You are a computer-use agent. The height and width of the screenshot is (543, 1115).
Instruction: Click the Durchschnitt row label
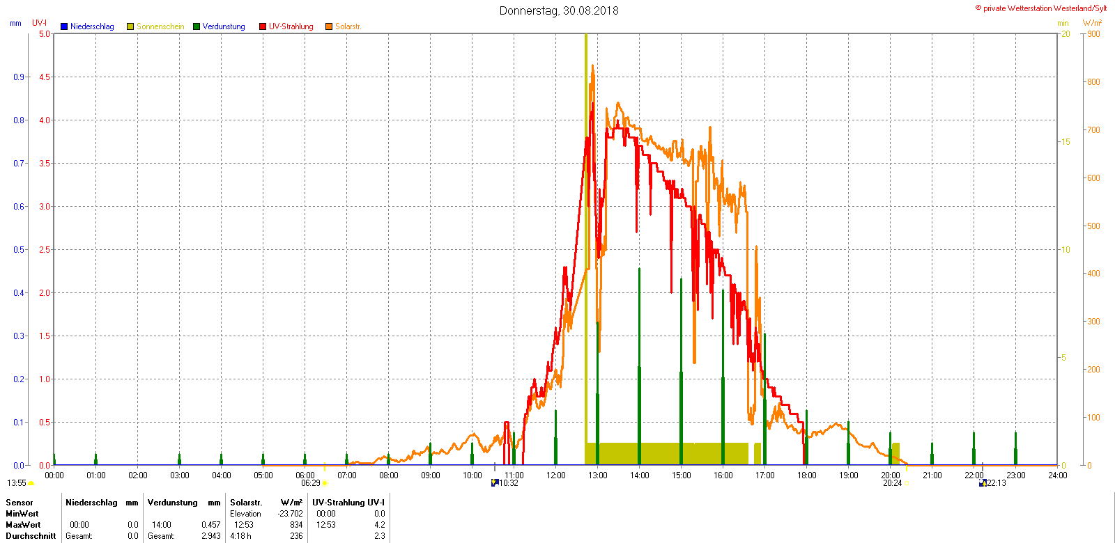tap(31, 536)
